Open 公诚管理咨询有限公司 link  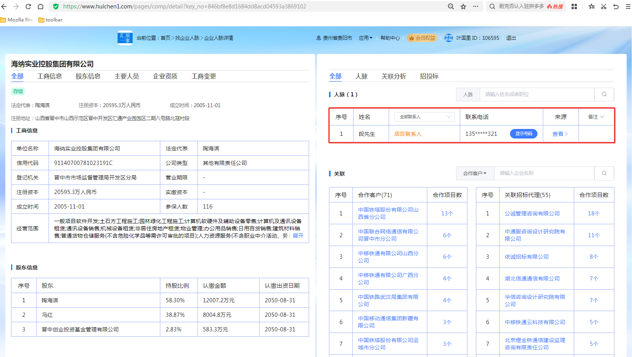532,214
